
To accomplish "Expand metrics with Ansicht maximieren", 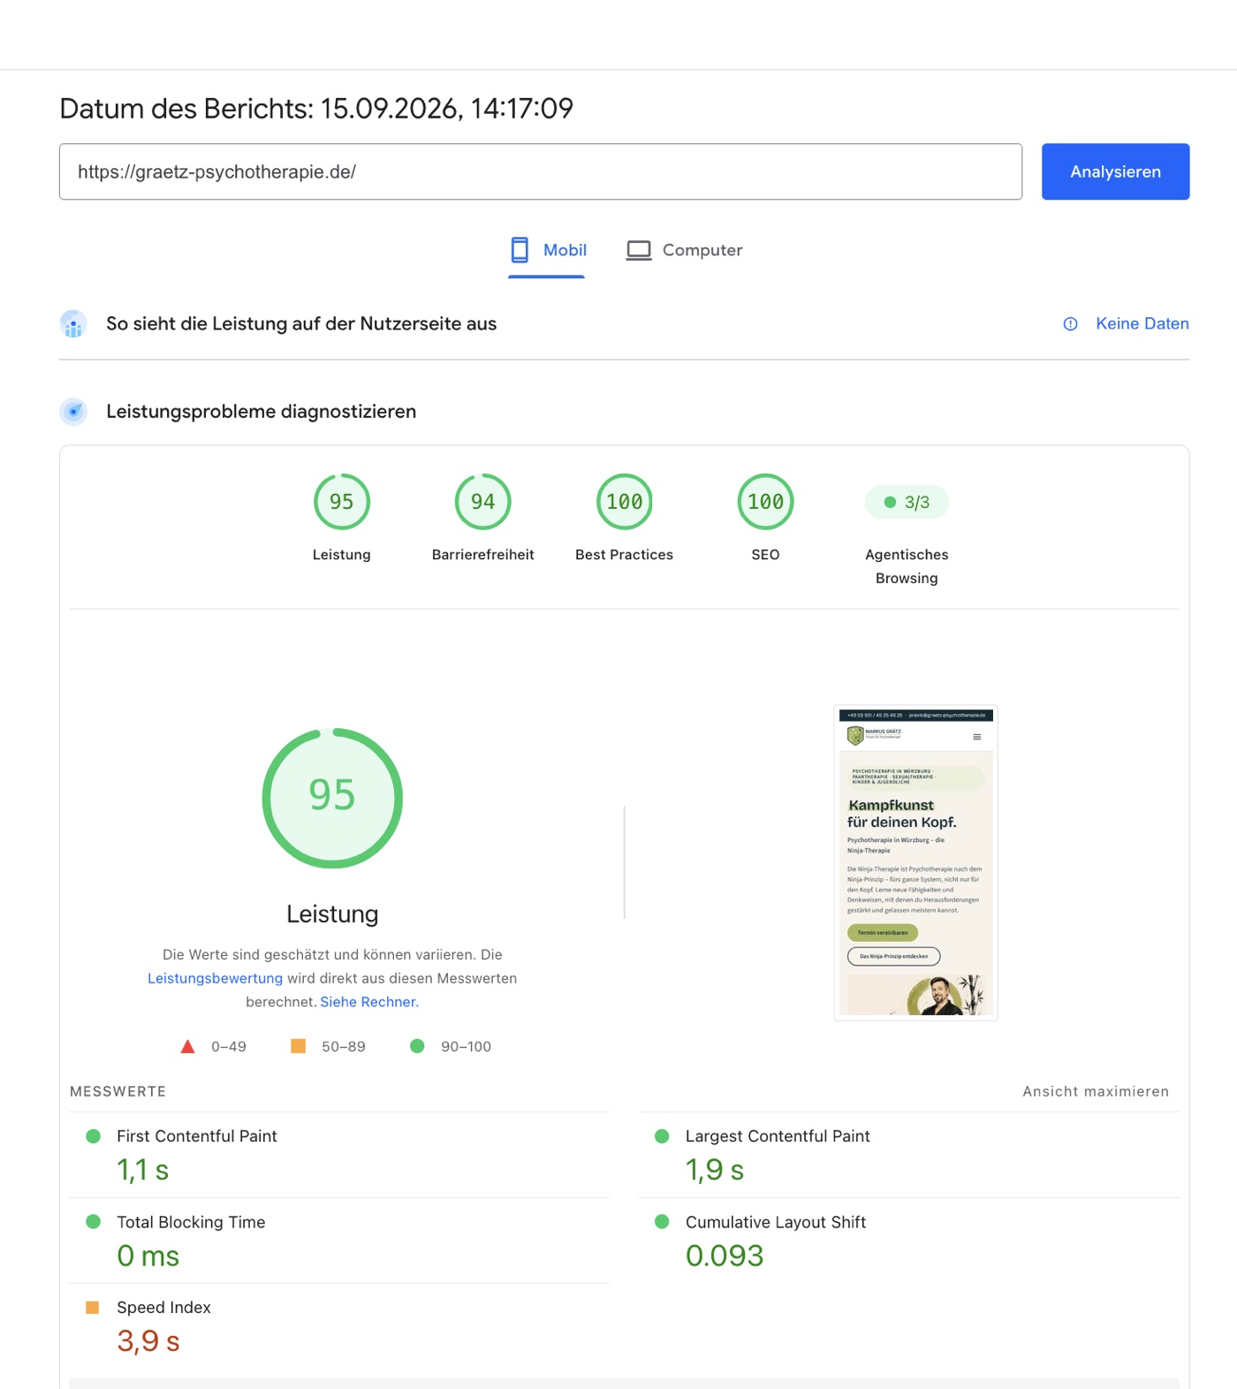I will [x=1096, y=1092].
